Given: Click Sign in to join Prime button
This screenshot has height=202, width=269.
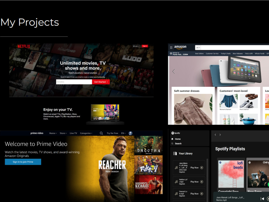Looking at the screenshot, I should coord(23,162).
